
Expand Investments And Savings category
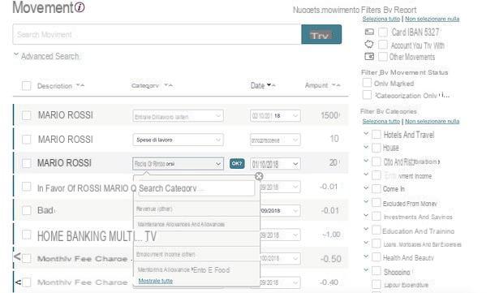pyautogui.click(x=366, y=216)
